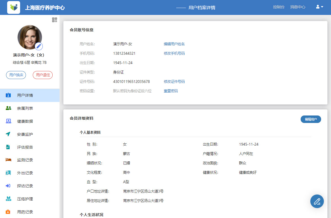Click the QR code icon above the avatar
This screenshot has height=218, width=331.
point(54,20)
